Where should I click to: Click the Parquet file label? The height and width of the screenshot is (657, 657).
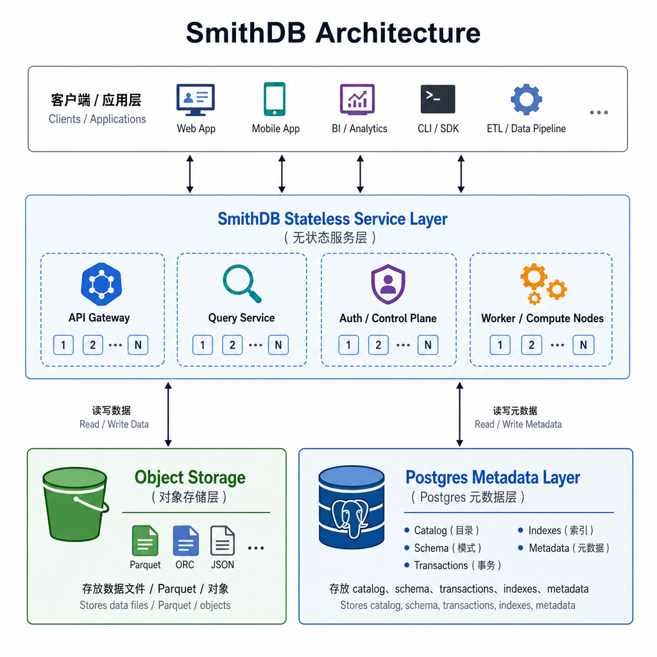tap(145, 565)
